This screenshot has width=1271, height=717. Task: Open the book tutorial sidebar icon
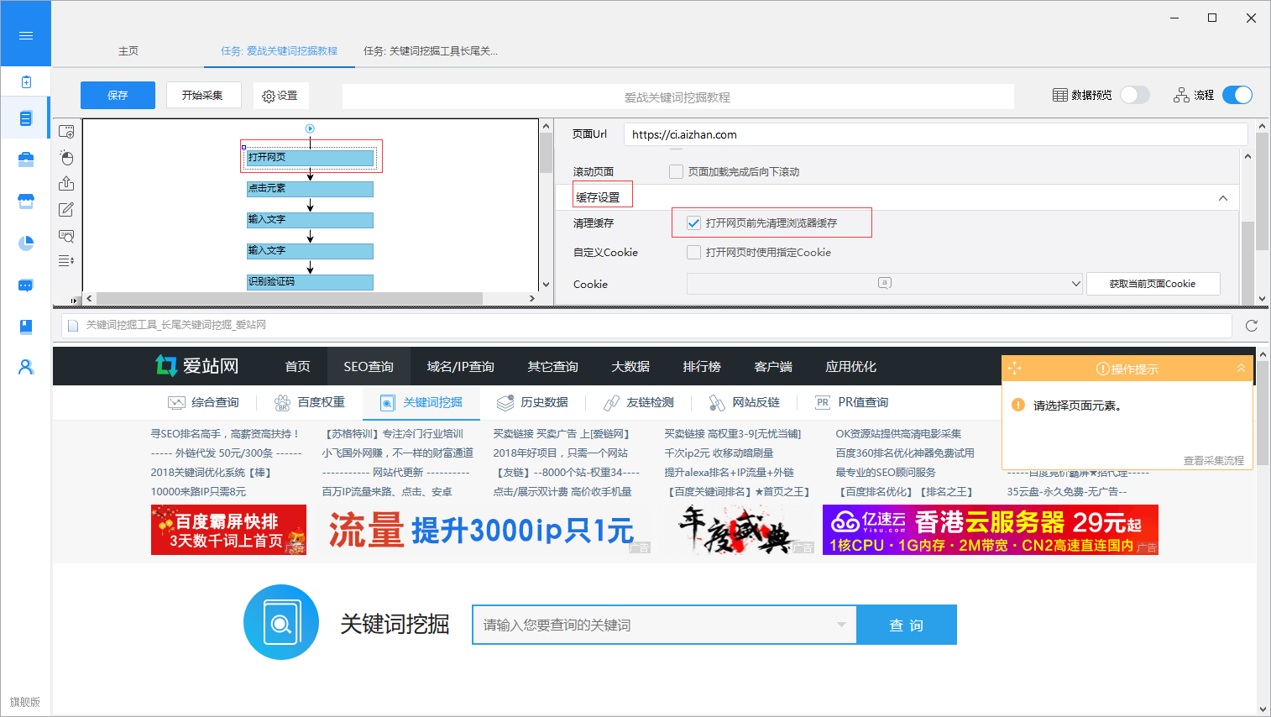click(x=26, y=327)
